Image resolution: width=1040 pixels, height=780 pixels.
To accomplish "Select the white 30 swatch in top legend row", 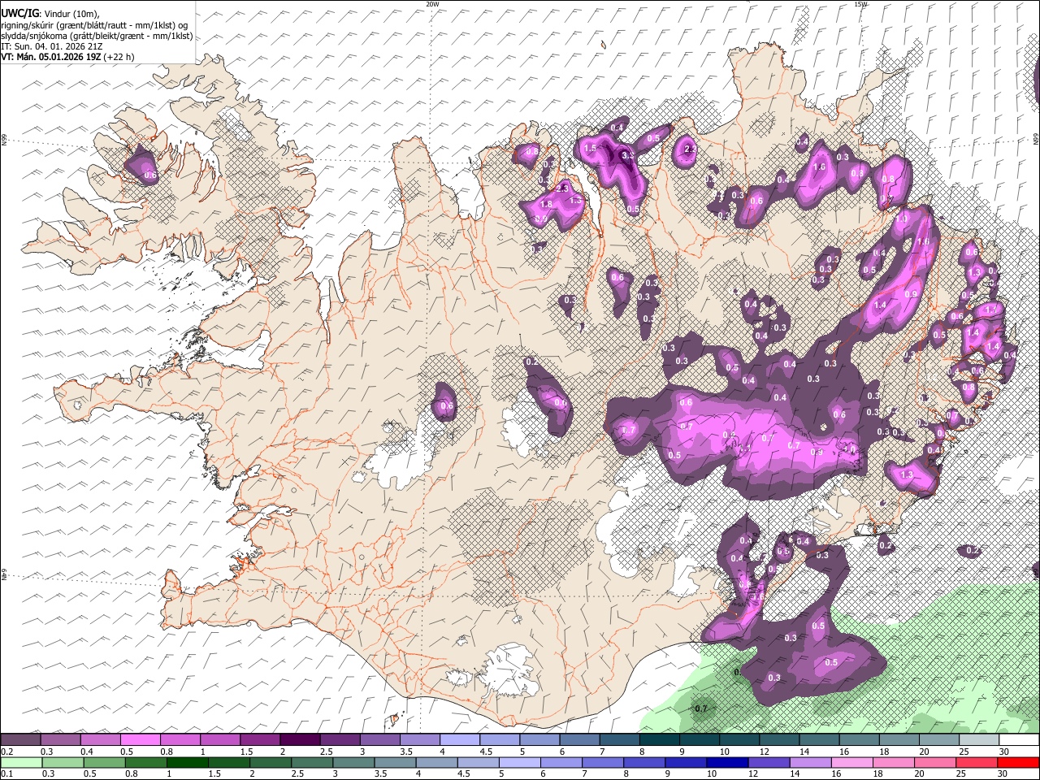I will tap(1020, 740).
